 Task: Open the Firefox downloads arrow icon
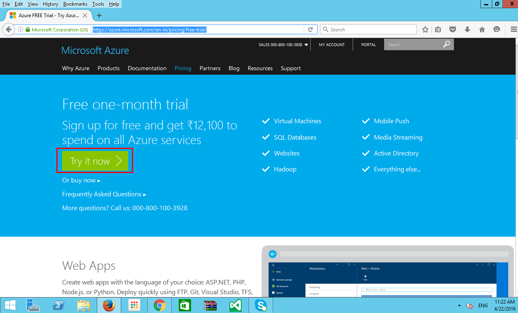point(467,29)
